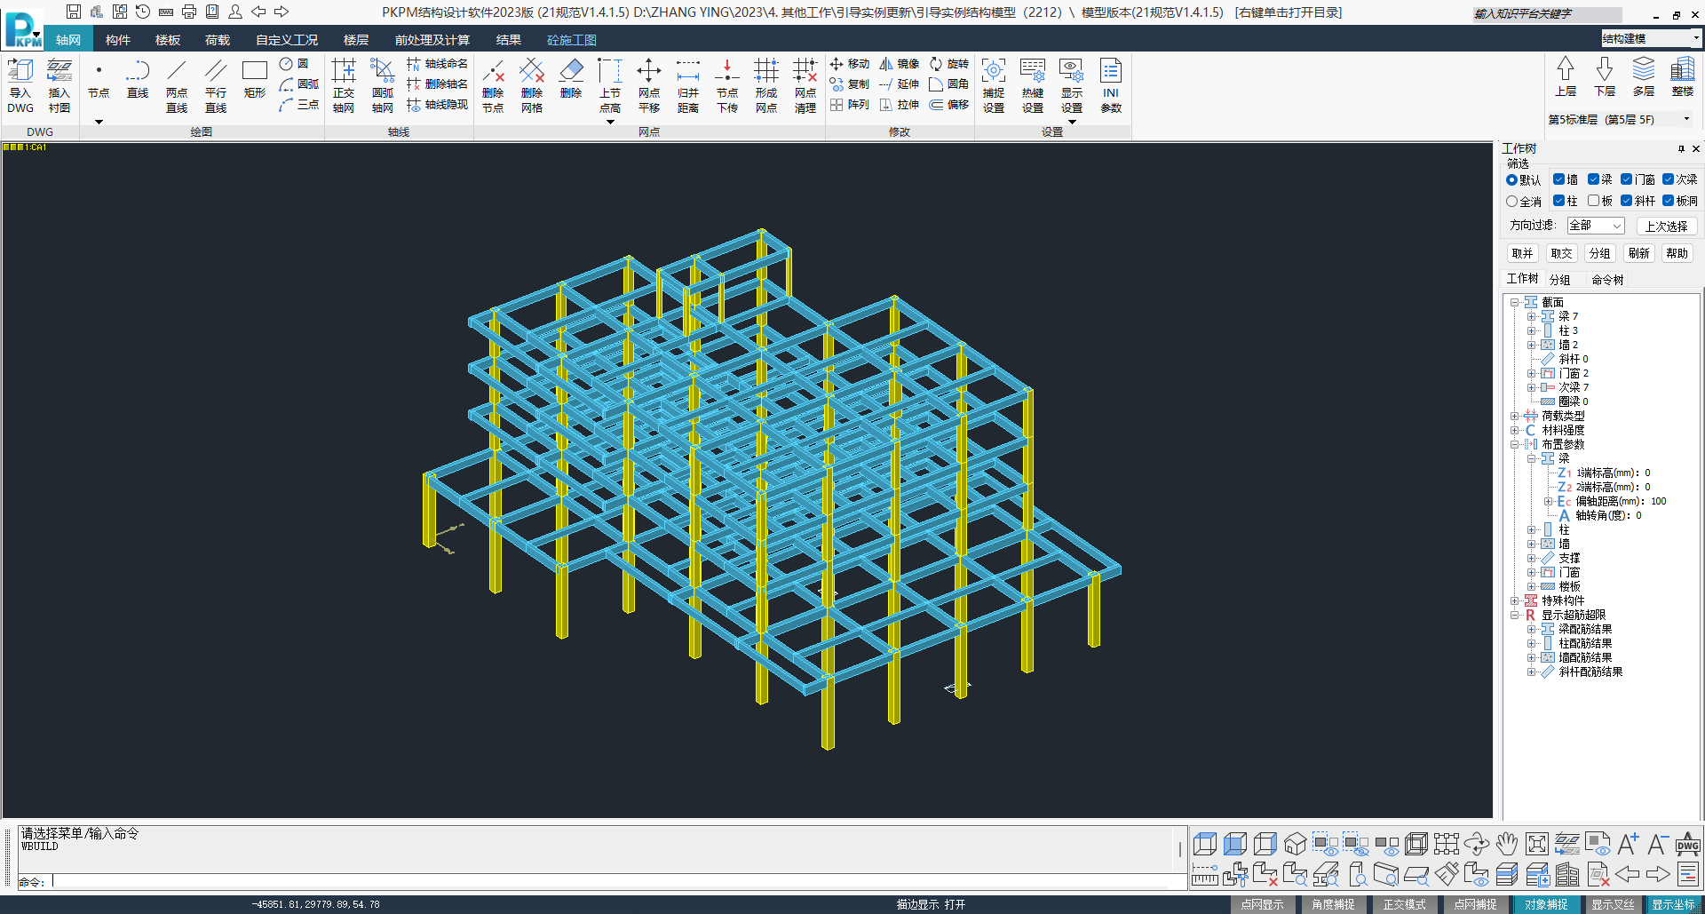
Task: Select the 全消 radio button
Action: click(1511, 202)
